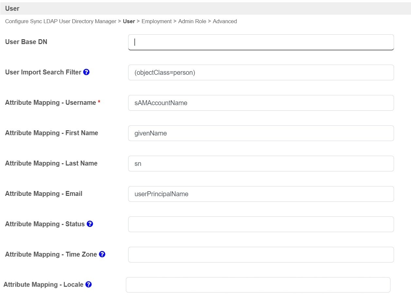Select the Locale attribute mapping input
411x301 pixels.
point(258,285)
